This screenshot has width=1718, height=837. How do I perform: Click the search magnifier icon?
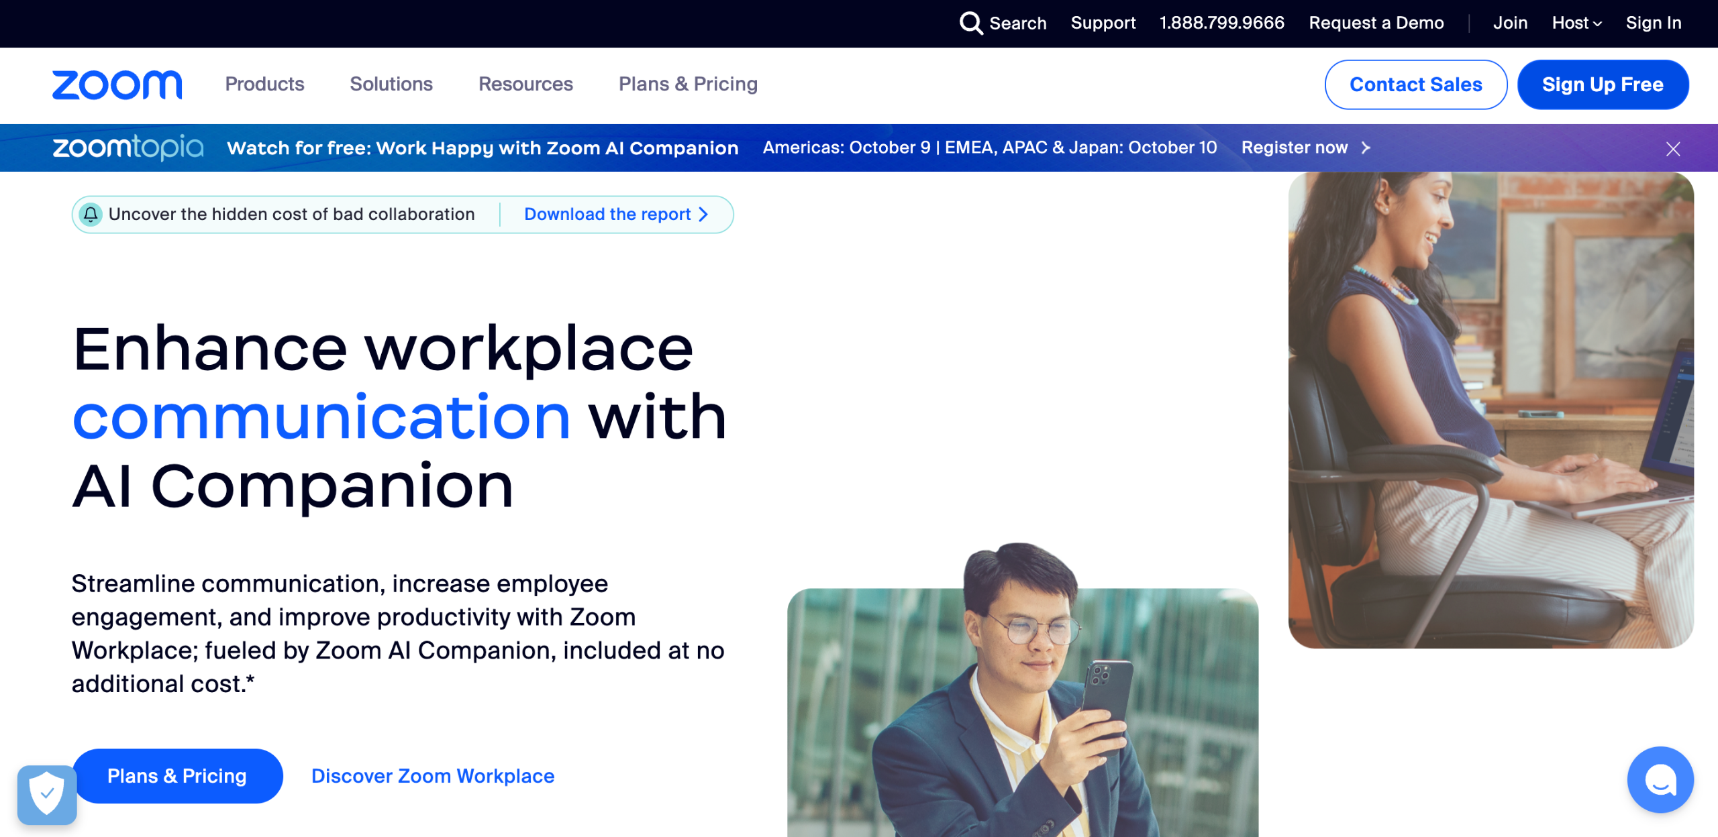point(970,23)
